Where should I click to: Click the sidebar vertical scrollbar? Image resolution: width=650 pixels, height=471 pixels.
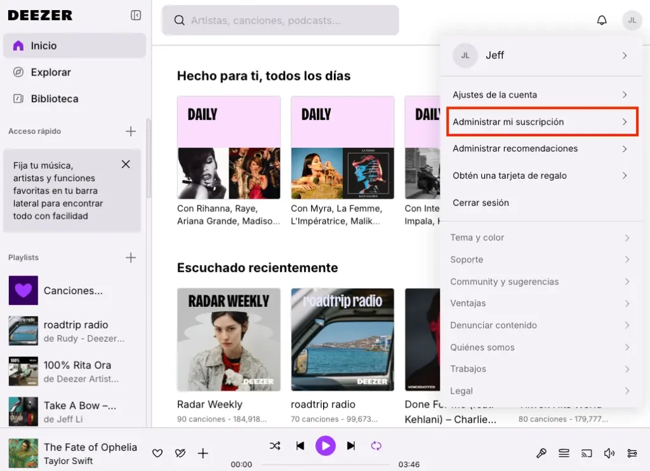pyautogui.click(x=149, y=159)
